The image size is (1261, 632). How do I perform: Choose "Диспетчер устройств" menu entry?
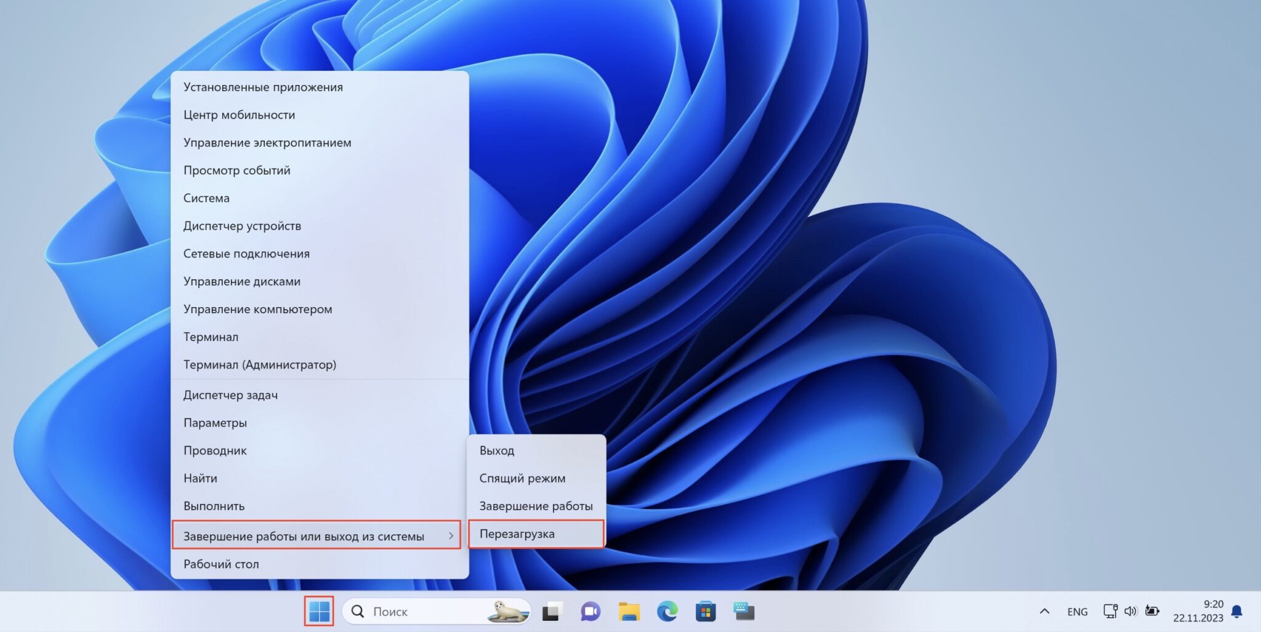[x=242, y=226]
